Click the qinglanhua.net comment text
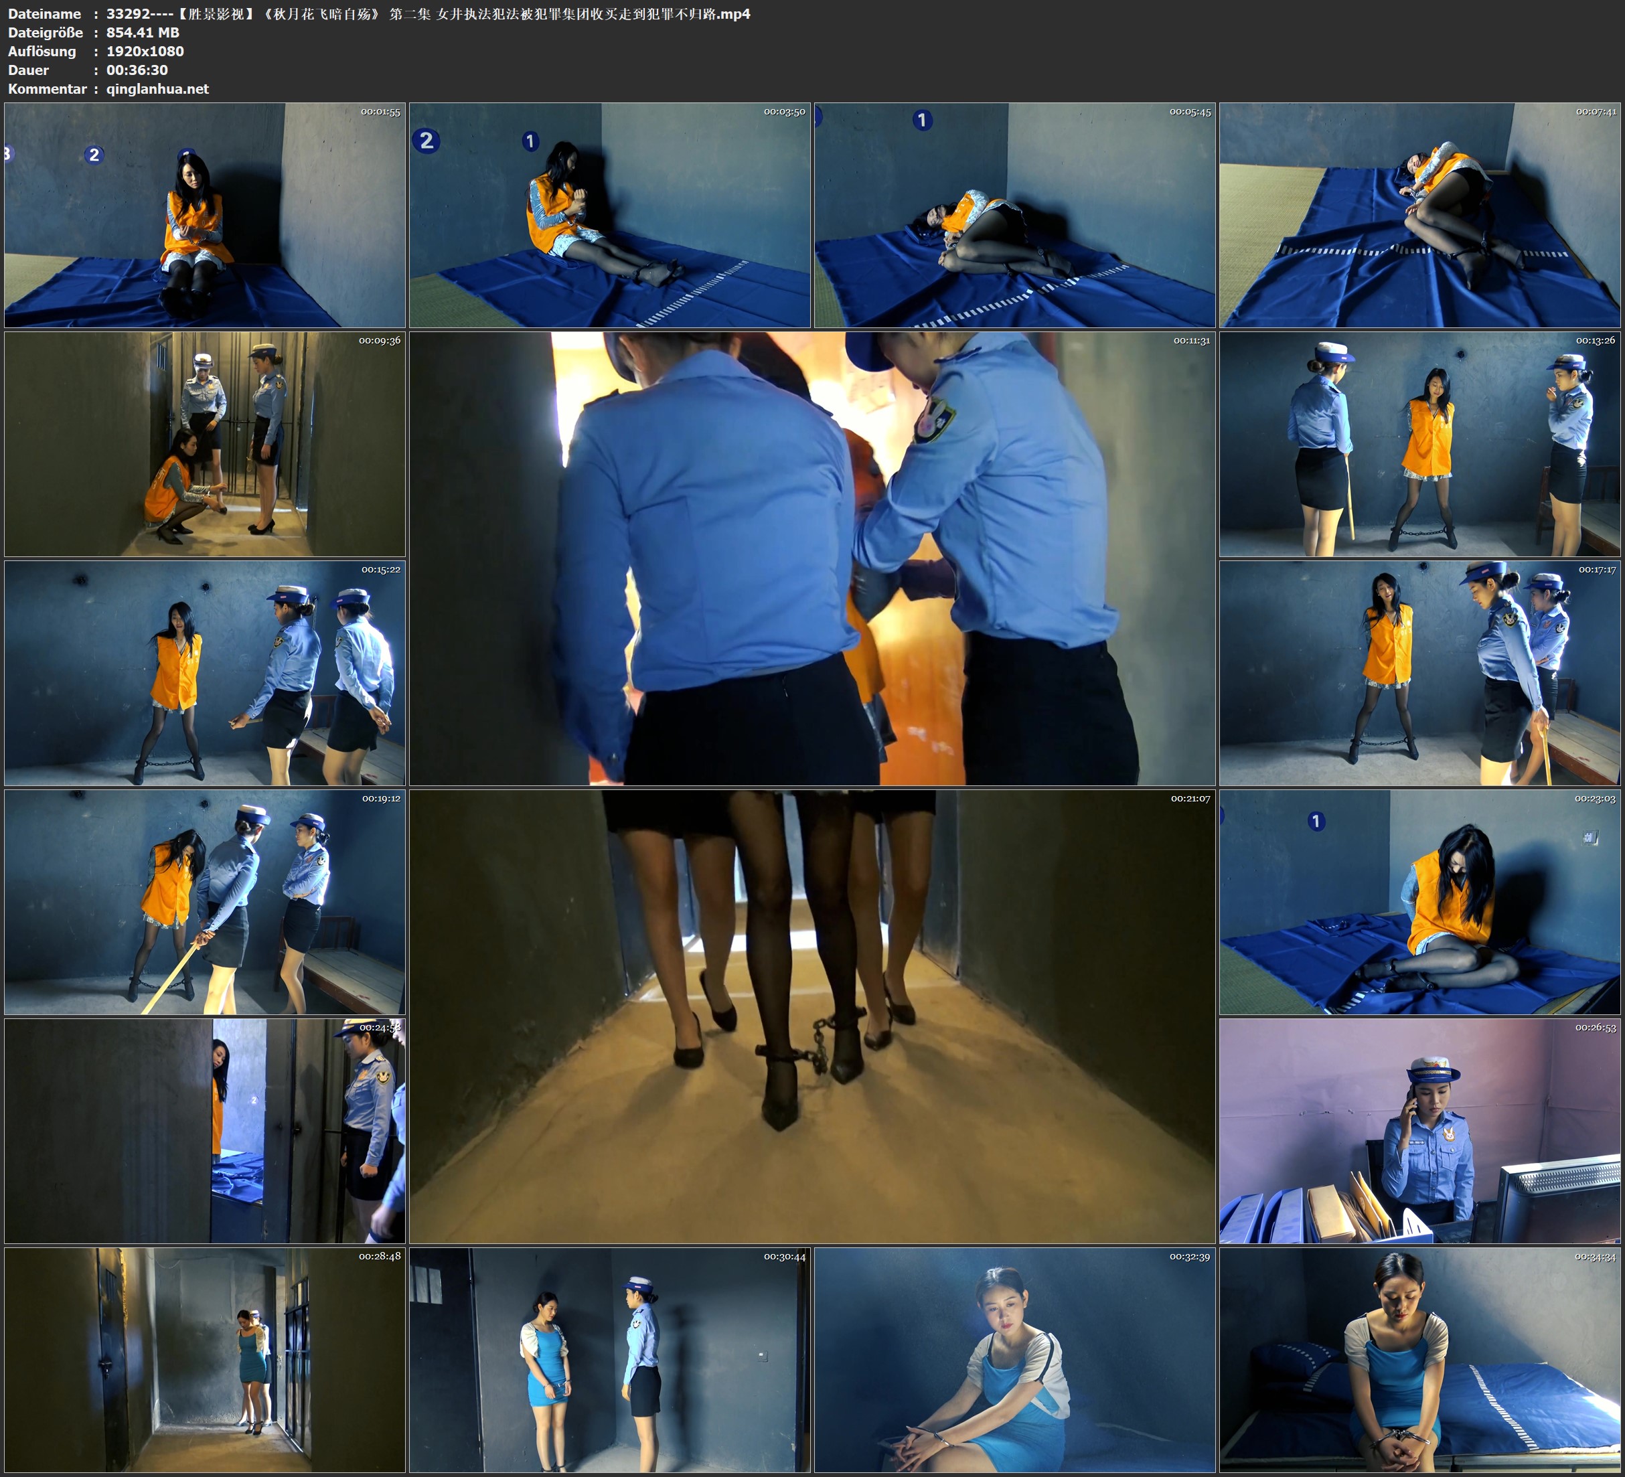 click(x=157, y=88)
